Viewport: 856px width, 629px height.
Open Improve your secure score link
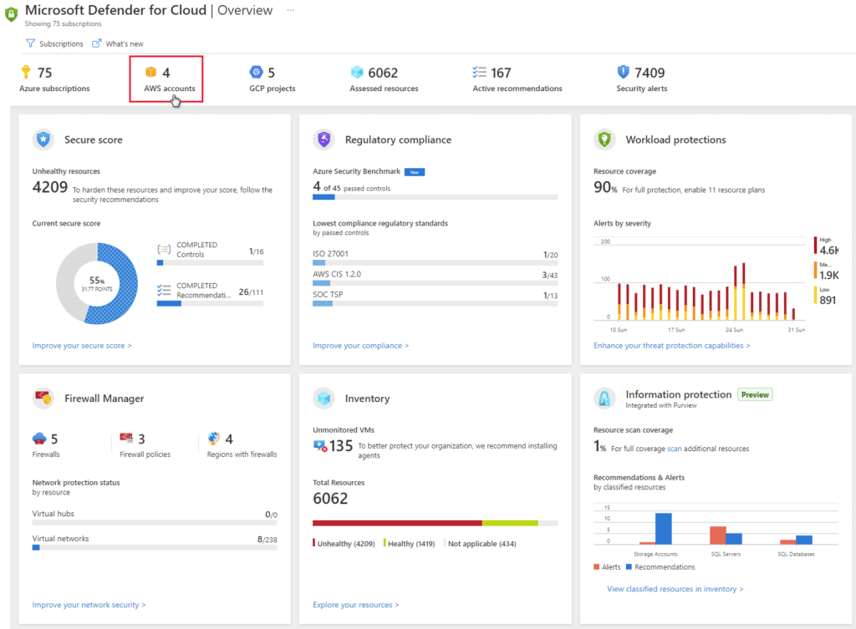(x=82, y=346)
